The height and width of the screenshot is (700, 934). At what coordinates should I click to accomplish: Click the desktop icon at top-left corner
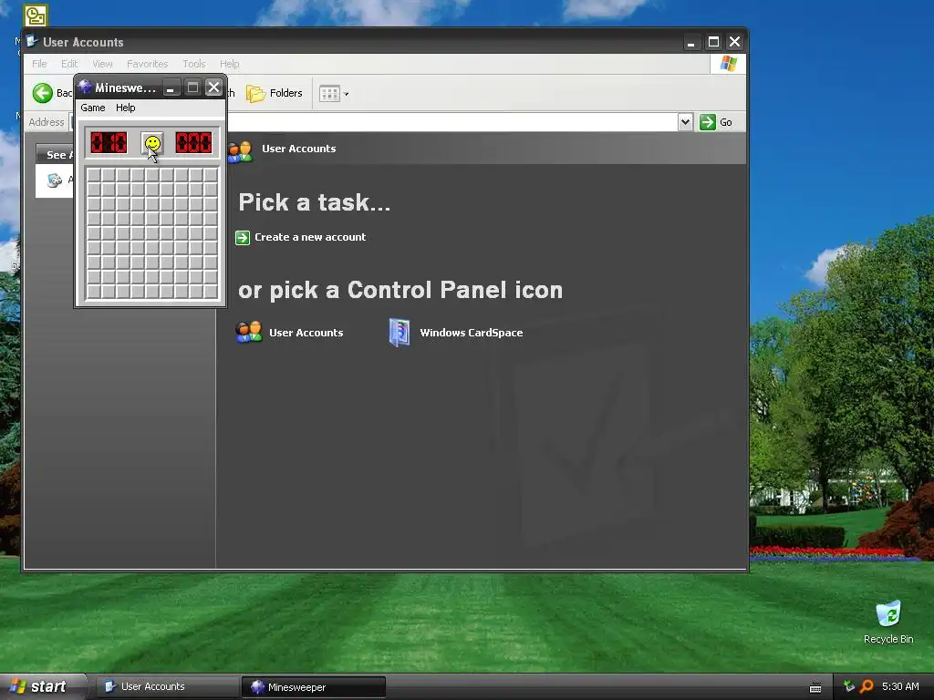pyautogui.click(x=36, y=15)
